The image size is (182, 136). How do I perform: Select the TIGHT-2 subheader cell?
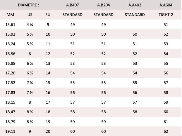(166, 15)
